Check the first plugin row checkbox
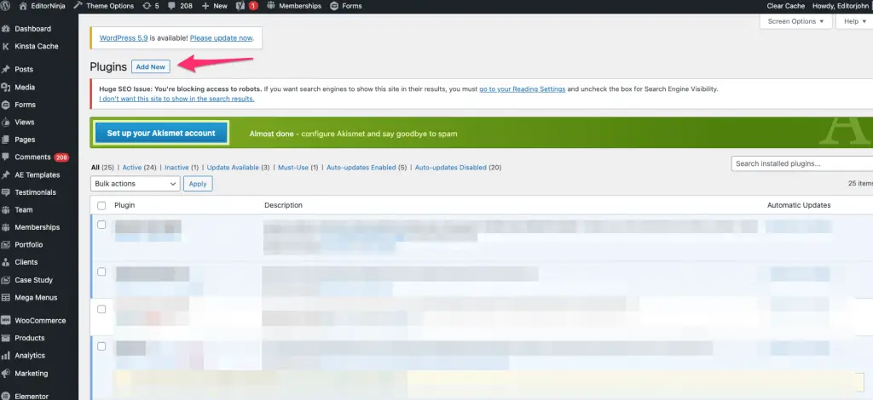The width and height of the screenshot is (873, 400). (101, 225)
